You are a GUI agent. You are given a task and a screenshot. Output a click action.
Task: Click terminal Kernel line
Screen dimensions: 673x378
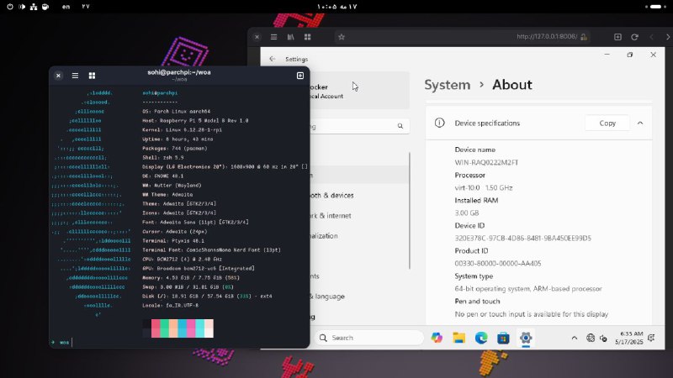click(182, 130)
